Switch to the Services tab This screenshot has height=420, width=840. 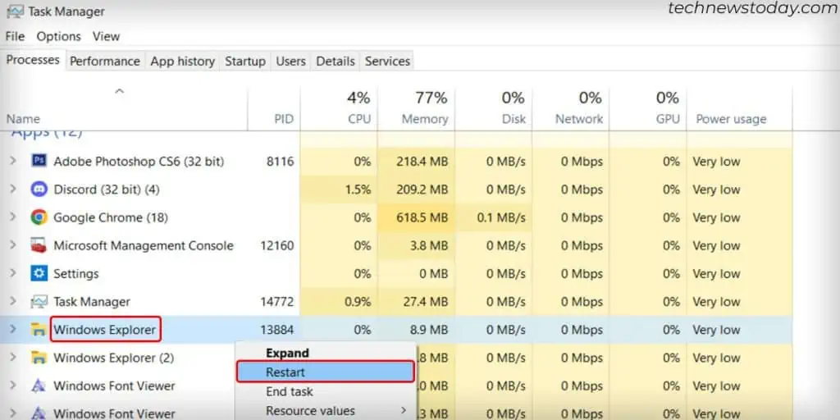click(387, 61)
